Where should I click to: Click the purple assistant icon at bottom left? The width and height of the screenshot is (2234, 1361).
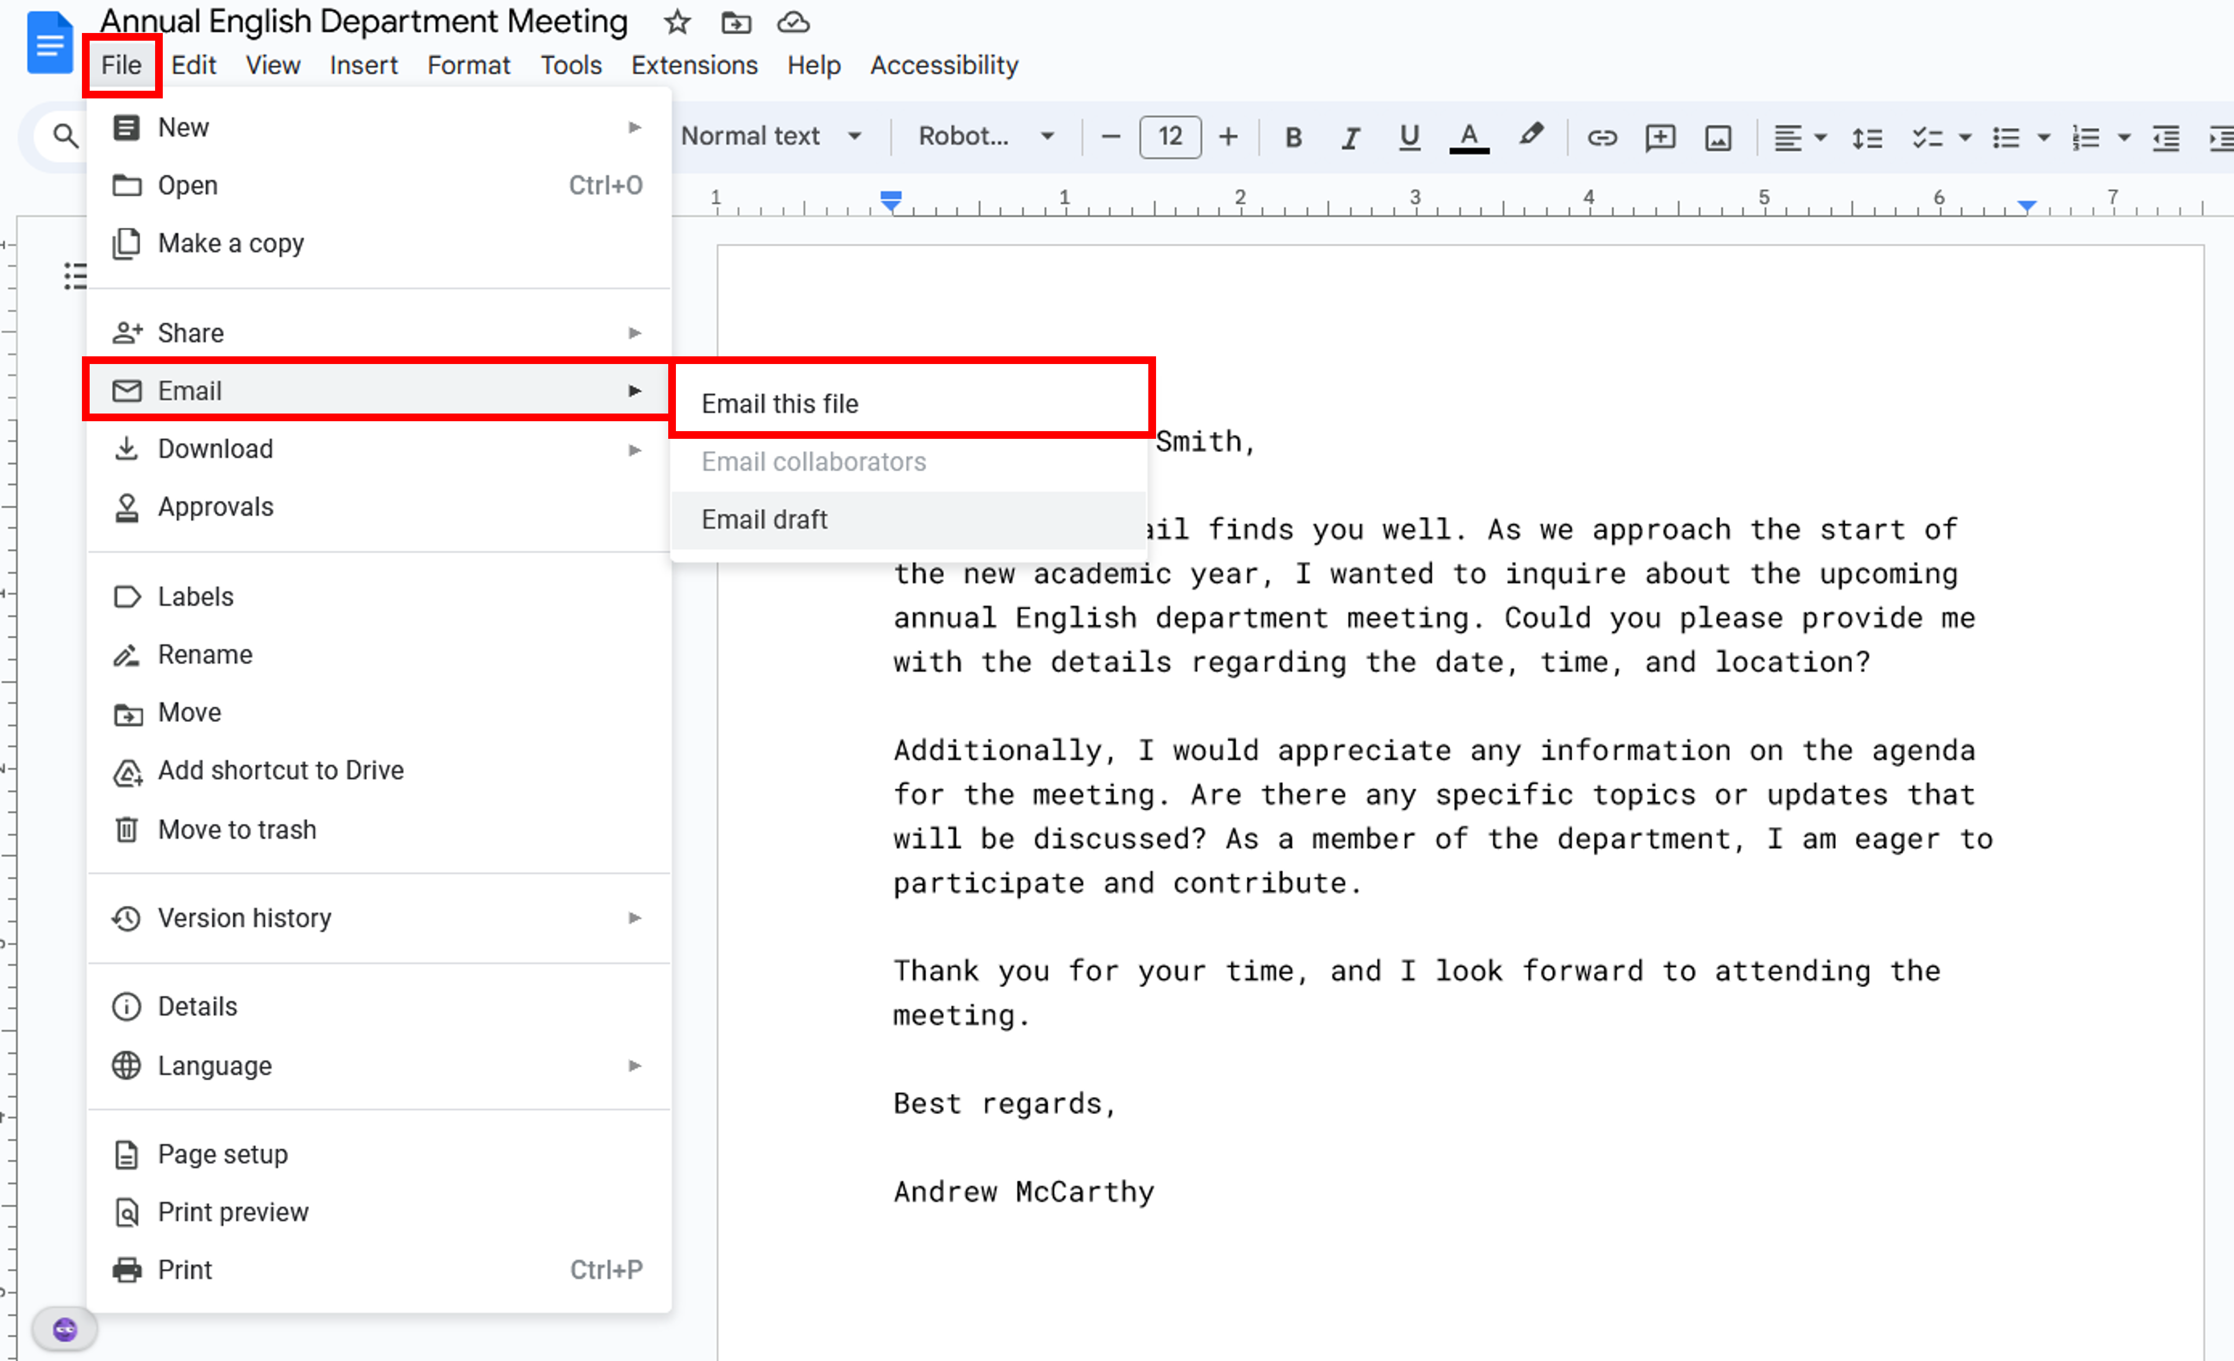64,1329
